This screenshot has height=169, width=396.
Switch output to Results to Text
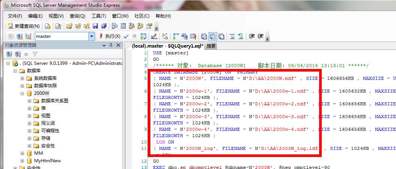coord(204,36)
